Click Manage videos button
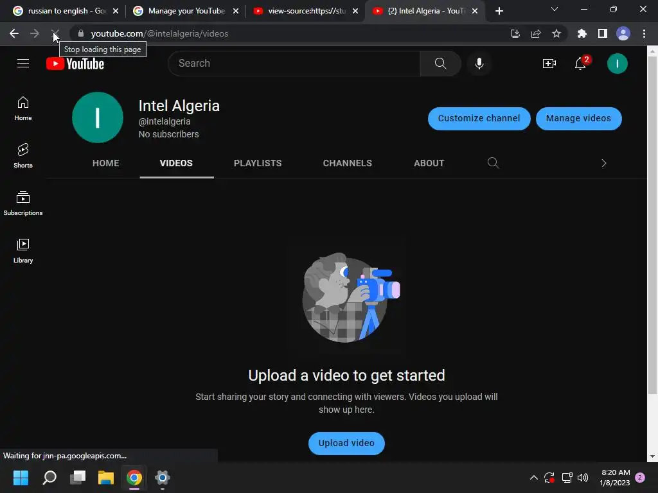The height and width of the screenshot is (493, 658). tap(578, 118)
